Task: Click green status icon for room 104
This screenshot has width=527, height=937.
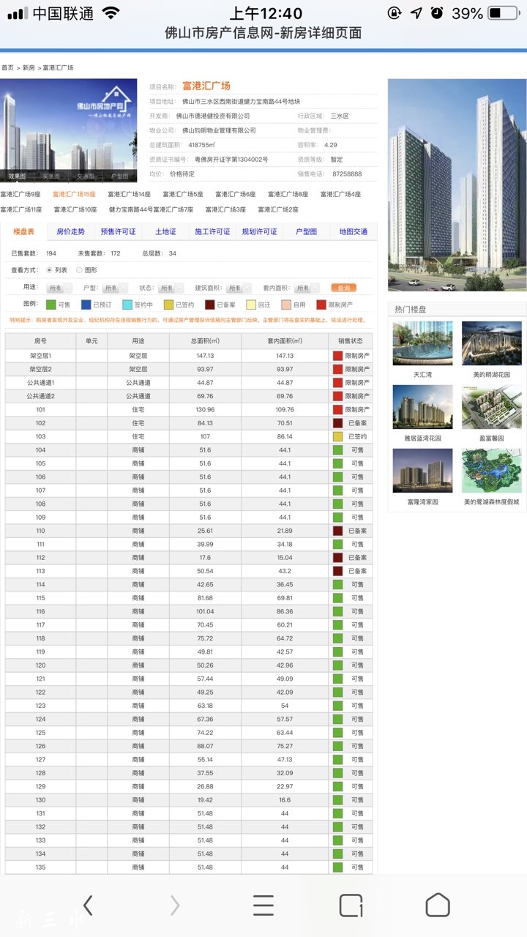Action: pos(337,450)
